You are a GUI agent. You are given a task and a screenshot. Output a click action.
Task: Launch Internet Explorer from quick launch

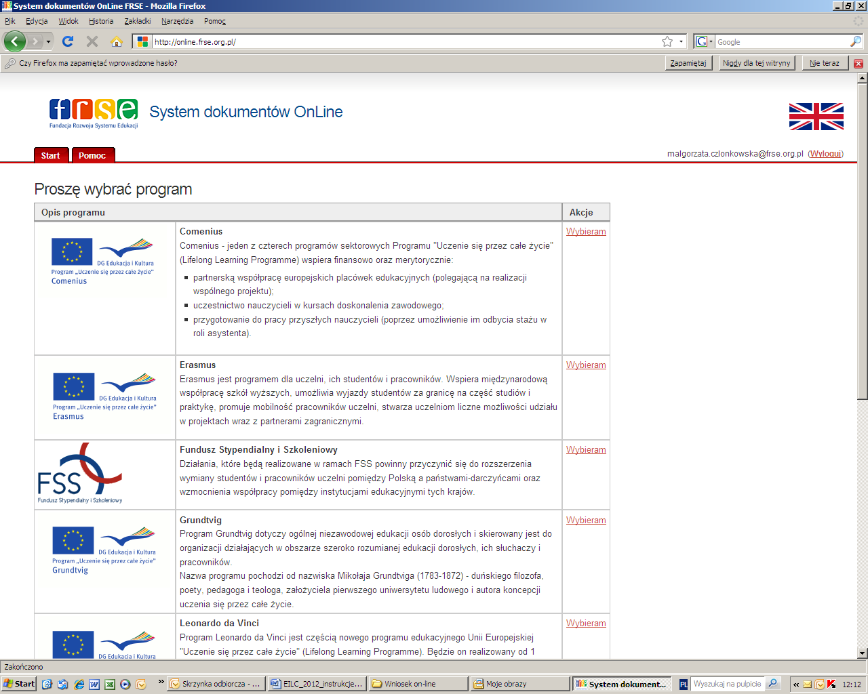coord(79,685)
